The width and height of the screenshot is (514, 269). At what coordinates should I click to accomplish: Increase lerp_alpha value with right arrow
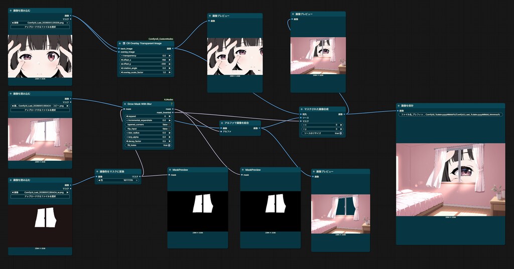(170, 137)
